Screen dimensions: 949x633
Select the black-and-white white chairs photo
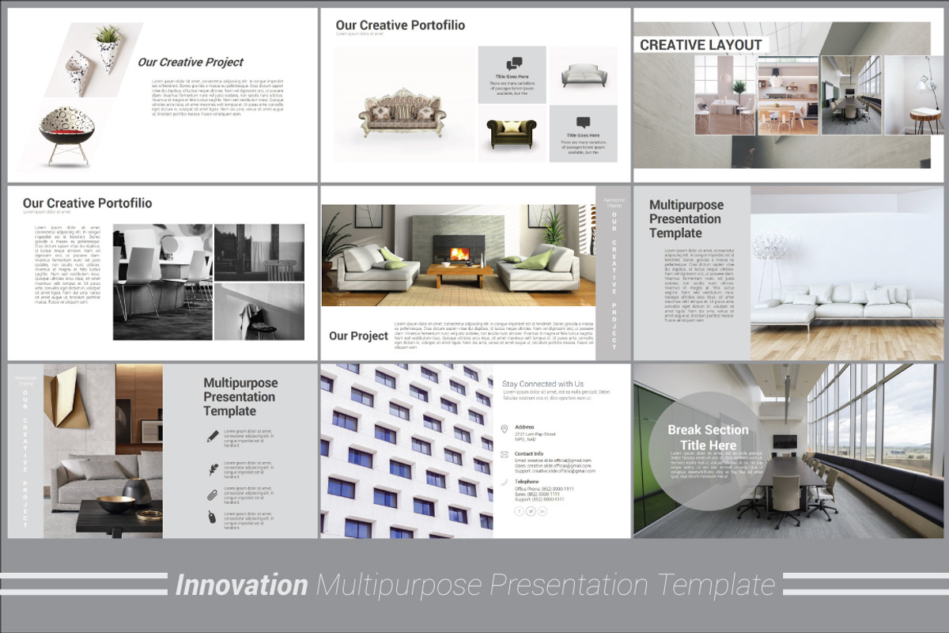click(163, 282)
